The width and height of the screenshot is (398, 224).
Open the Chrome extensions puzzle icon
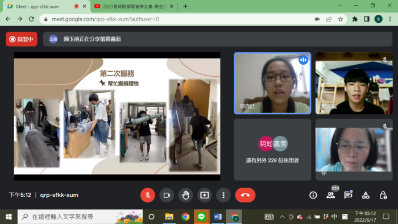pyautogui.click(x=355, y=19)
